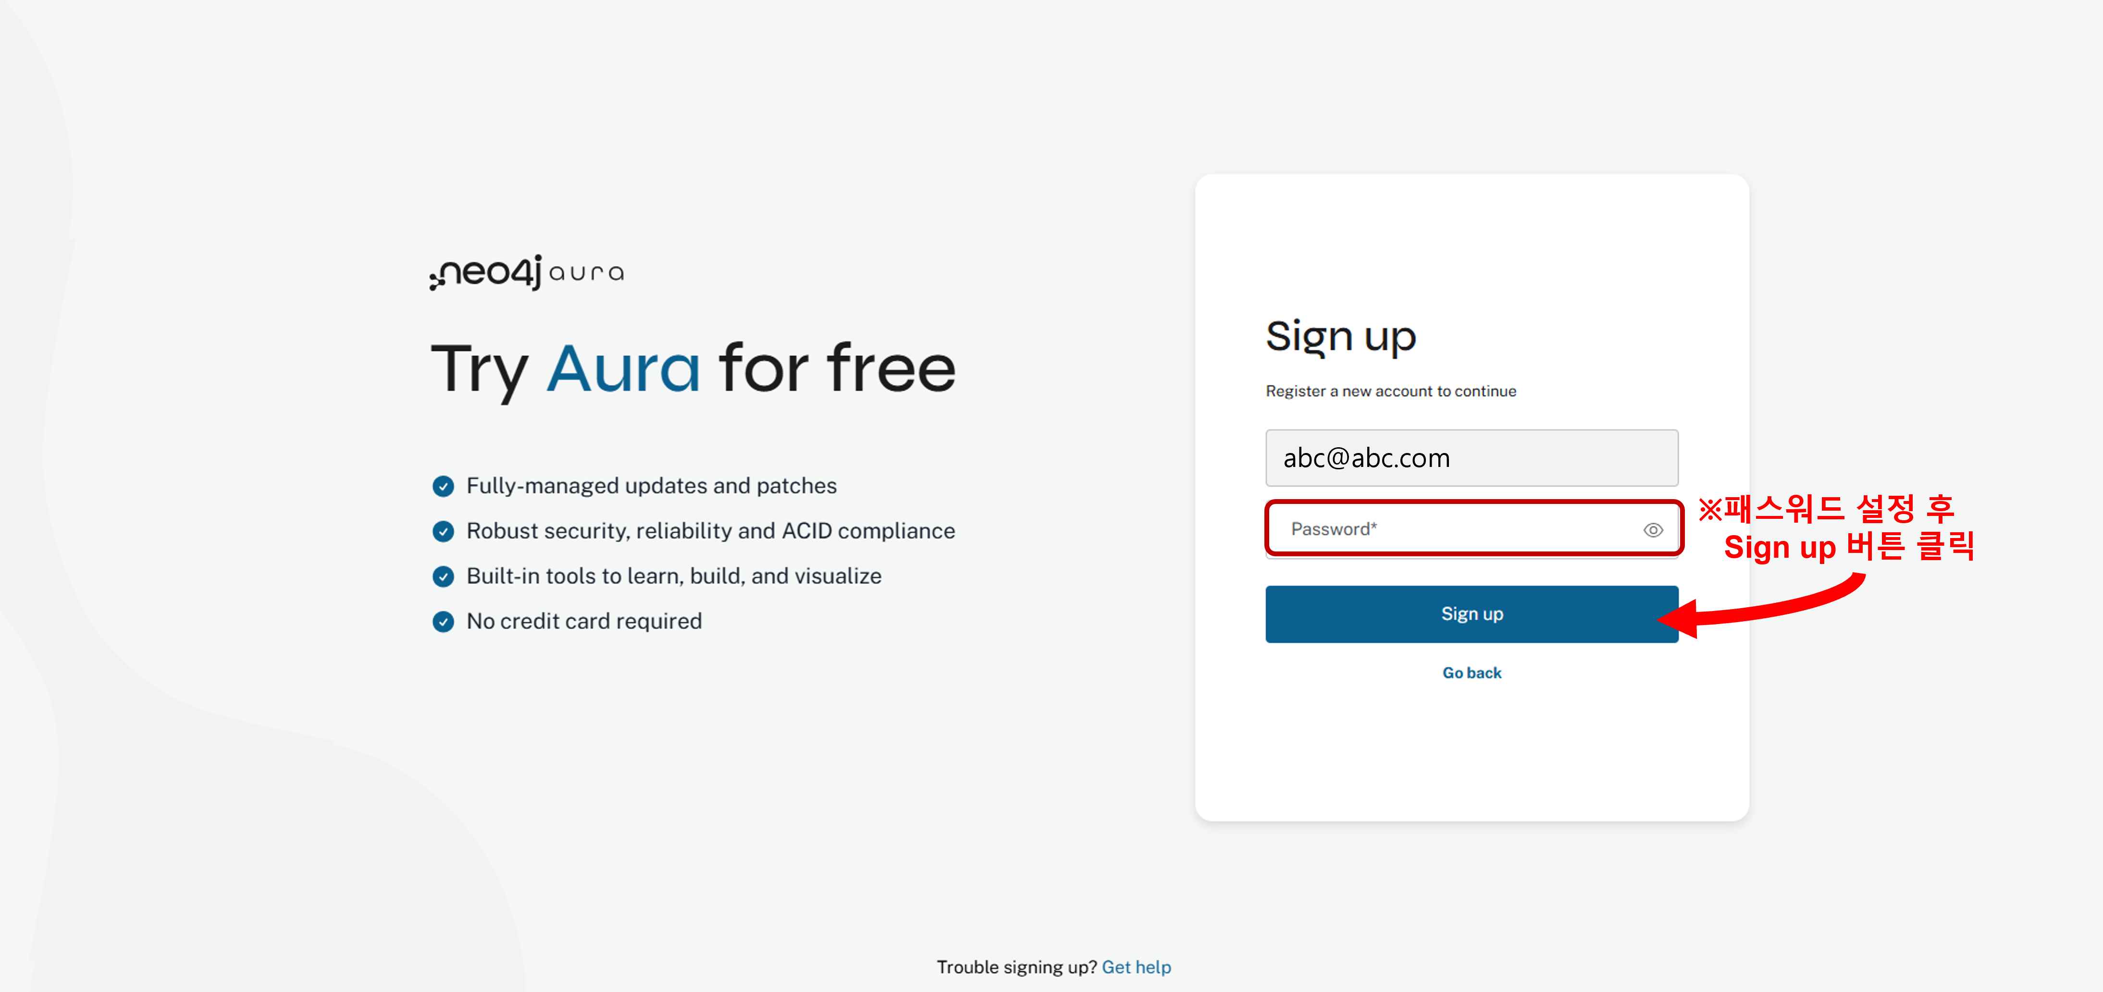Click the 'Try Aura for free' headline
This screenshot has height=992, width=2103.
(693, 369)
